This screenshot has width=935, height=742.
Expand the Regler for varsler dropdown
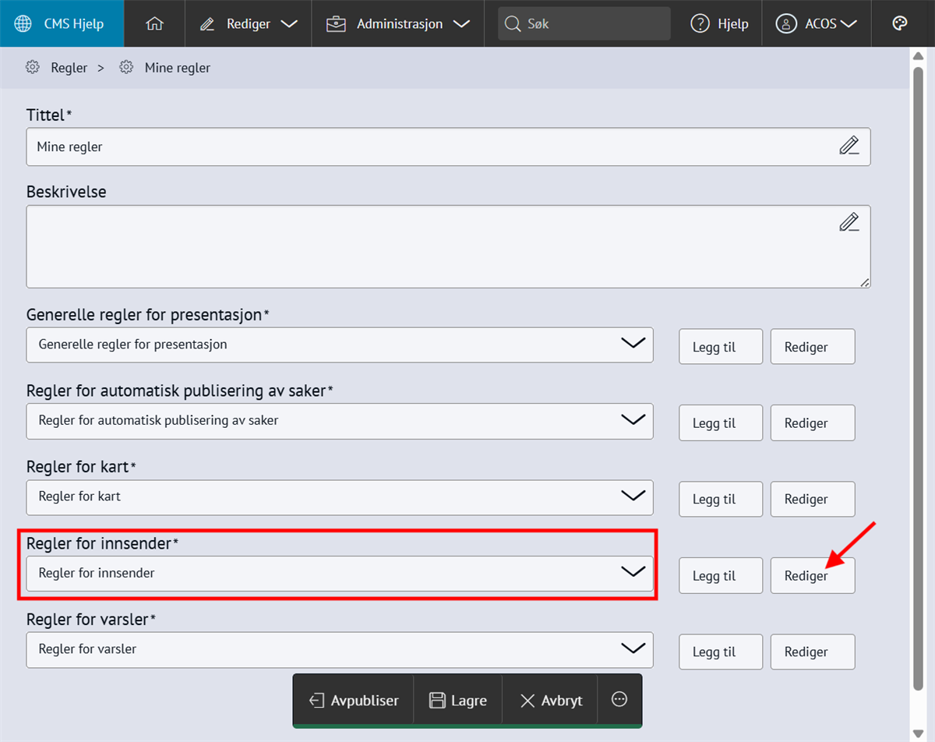point(339,649)
